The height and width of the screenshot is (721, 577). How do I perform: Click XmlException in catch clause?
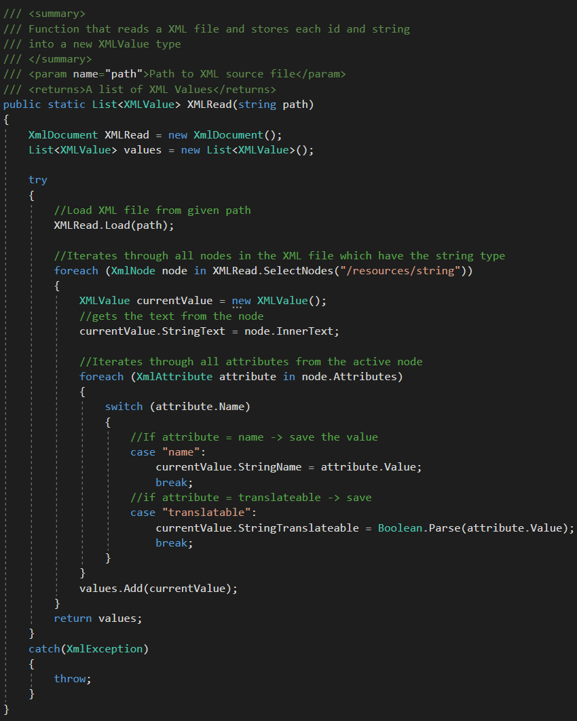pyautogui.click(x=105, y=649)
